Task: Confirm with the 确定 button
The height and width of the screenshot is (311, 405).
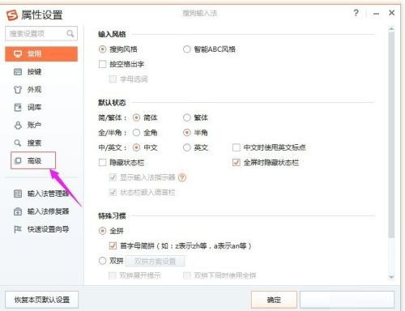Action: 274,300
